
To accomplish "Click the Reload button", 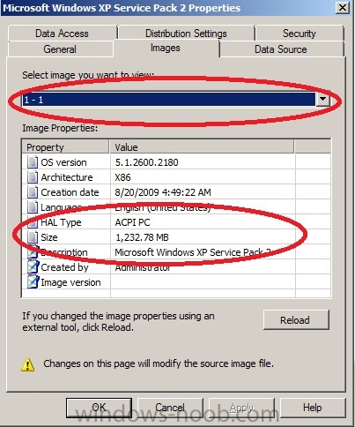I will coord(296,319).
